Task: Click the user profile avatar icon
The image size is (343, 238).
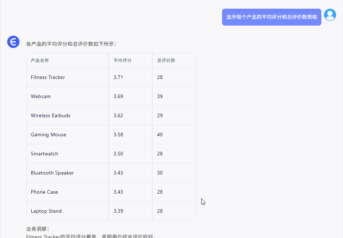Action: [330, 15]
